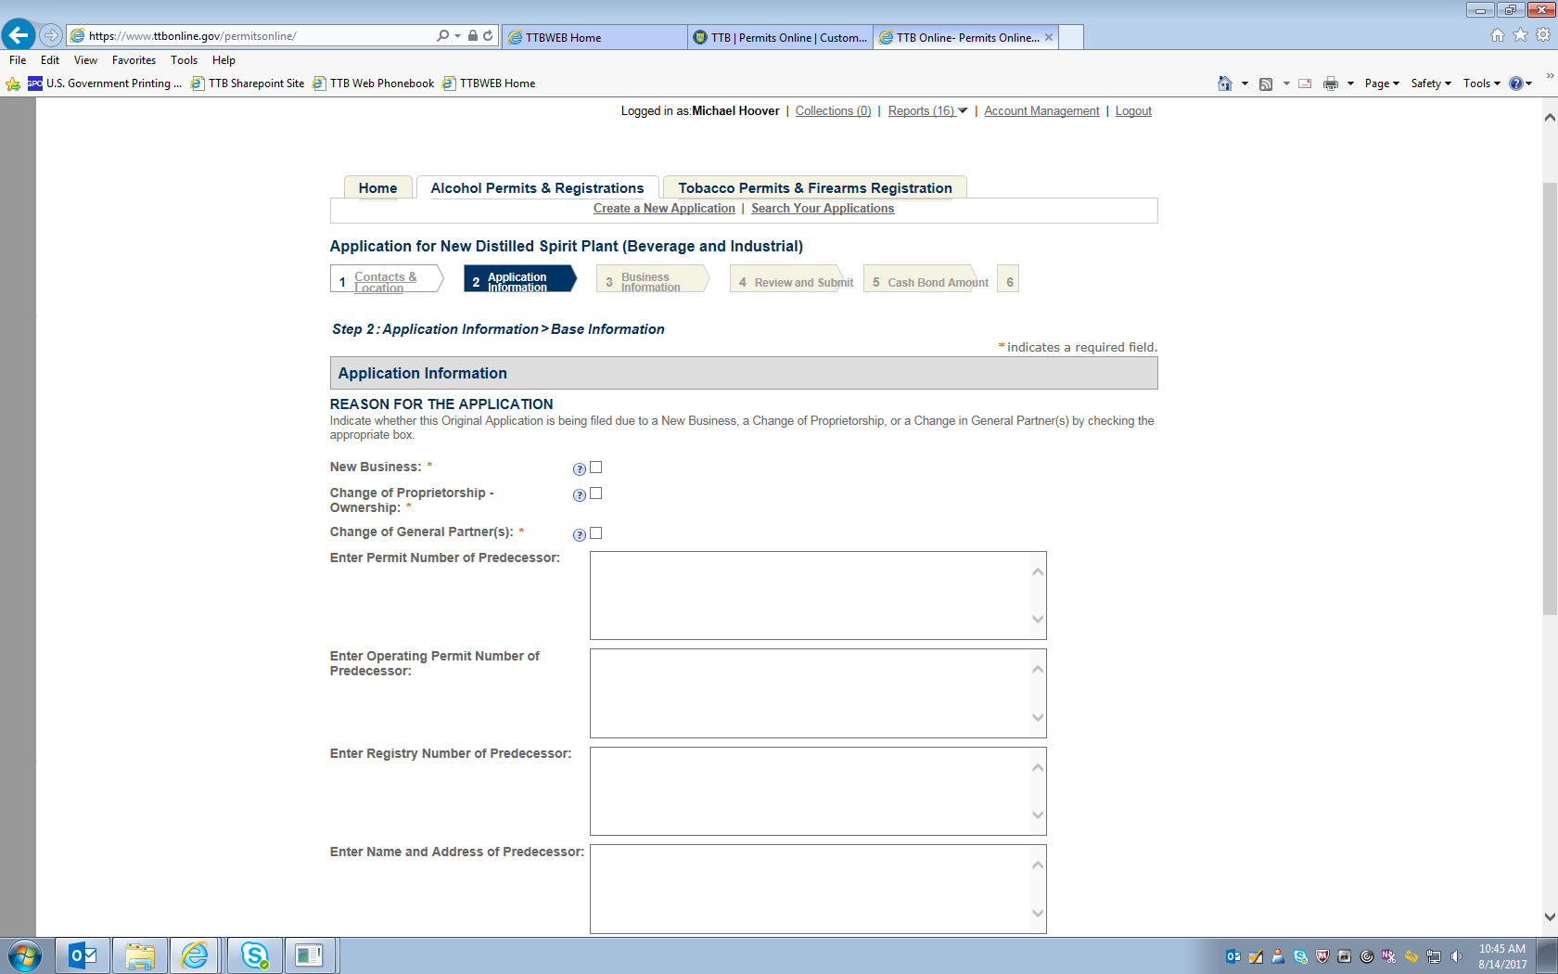Open Search Your Applications link

tap(823, 209)
